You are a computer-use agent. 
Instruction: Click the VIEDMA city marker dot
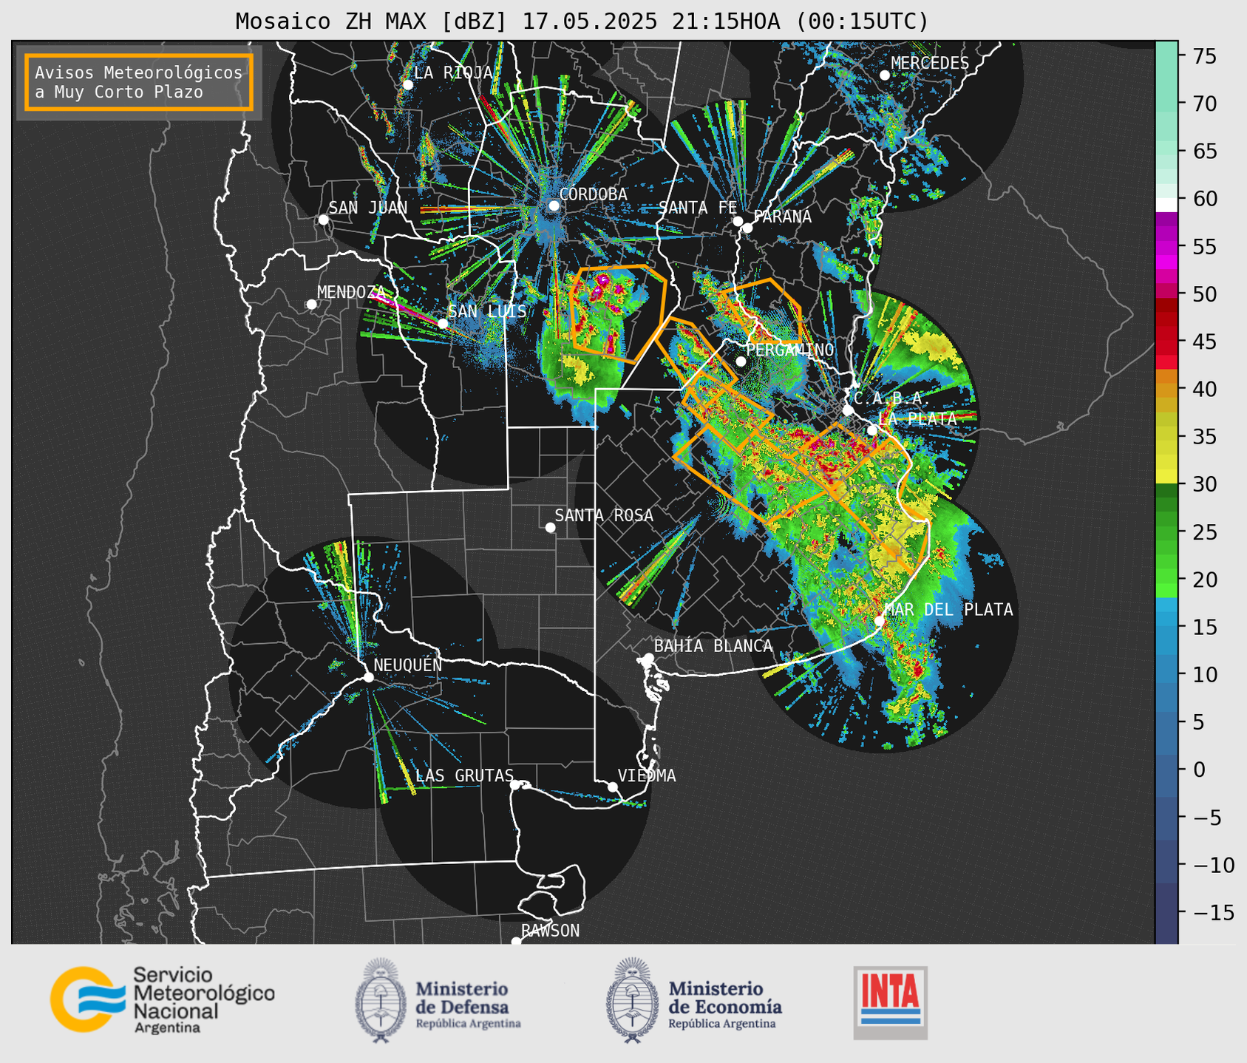pyautogui.click(x=613, y=787)
